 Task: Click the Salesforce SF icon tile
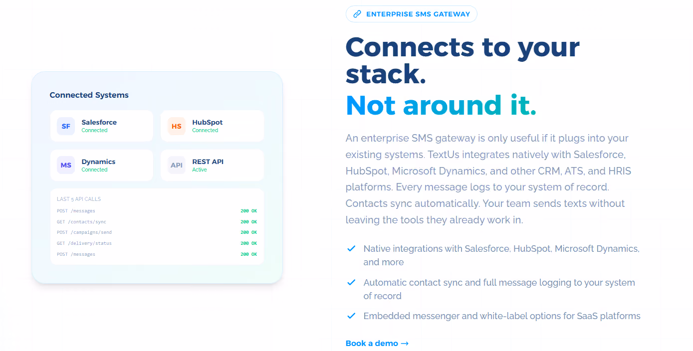[x=66, y=126]
